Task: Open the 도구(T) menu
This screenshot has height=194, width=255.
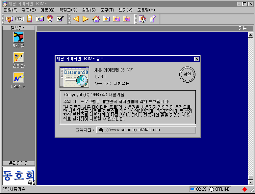Action: (107, 10)
